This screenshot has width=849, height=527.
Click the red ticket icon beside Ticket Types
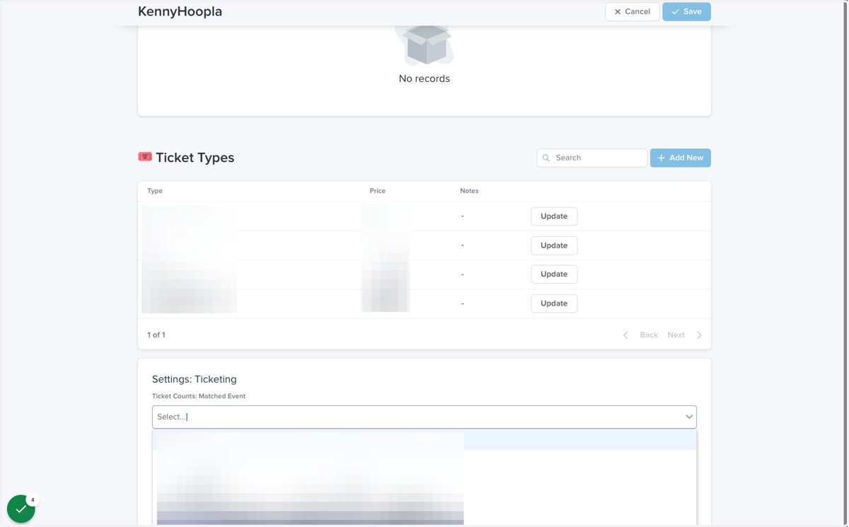145,157
